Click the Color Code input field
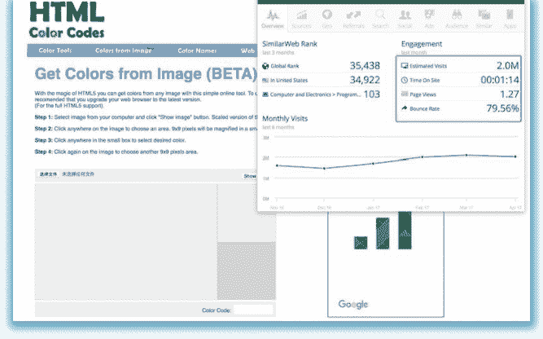The height and width of the screenshot is (339, 543). [x=253, y=310]
